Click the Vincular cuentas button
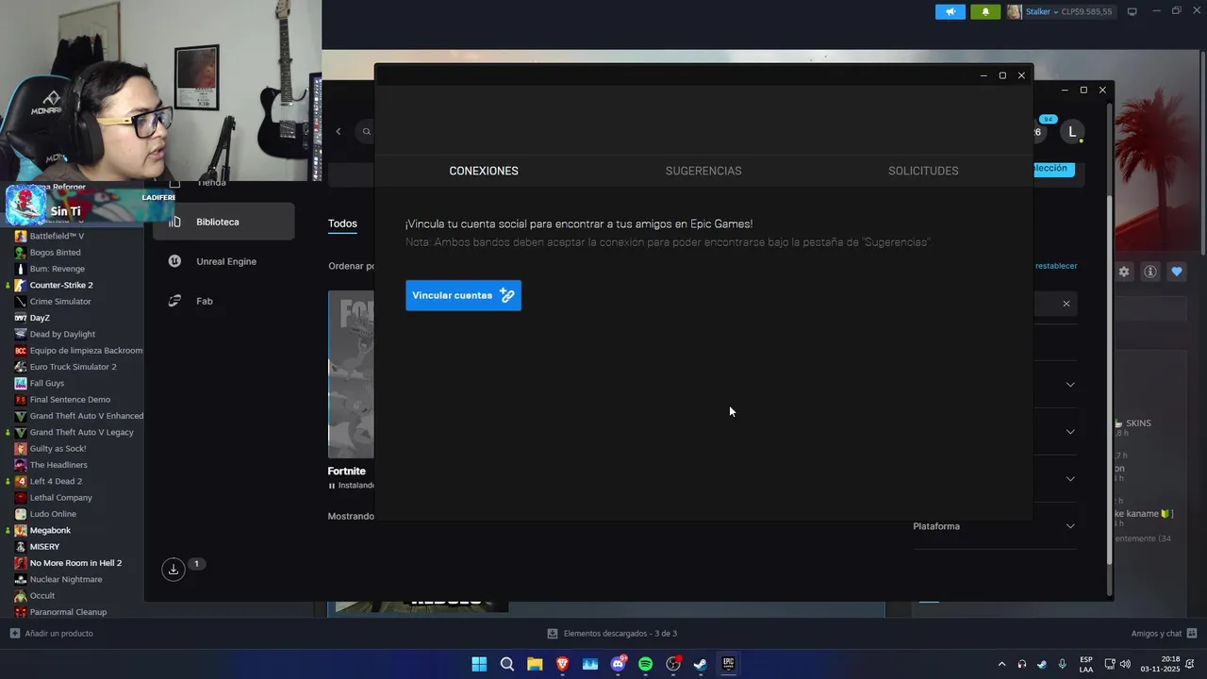 [x=463, y=295]
